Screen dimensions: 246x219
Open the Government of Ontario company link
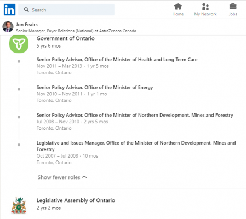coord(66,38)
